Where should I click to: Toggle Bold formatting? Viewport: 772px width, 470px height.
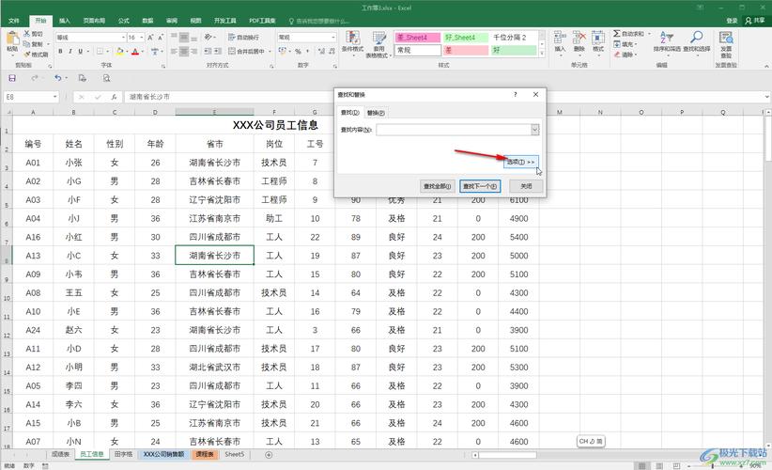pyautogui.click(x=60, y=52)
